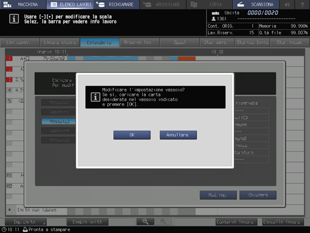Image resolution: width=310 pixels, height=233 pixels.
Task: Select Vassoio4 tray button
Action: pos(59,131)
